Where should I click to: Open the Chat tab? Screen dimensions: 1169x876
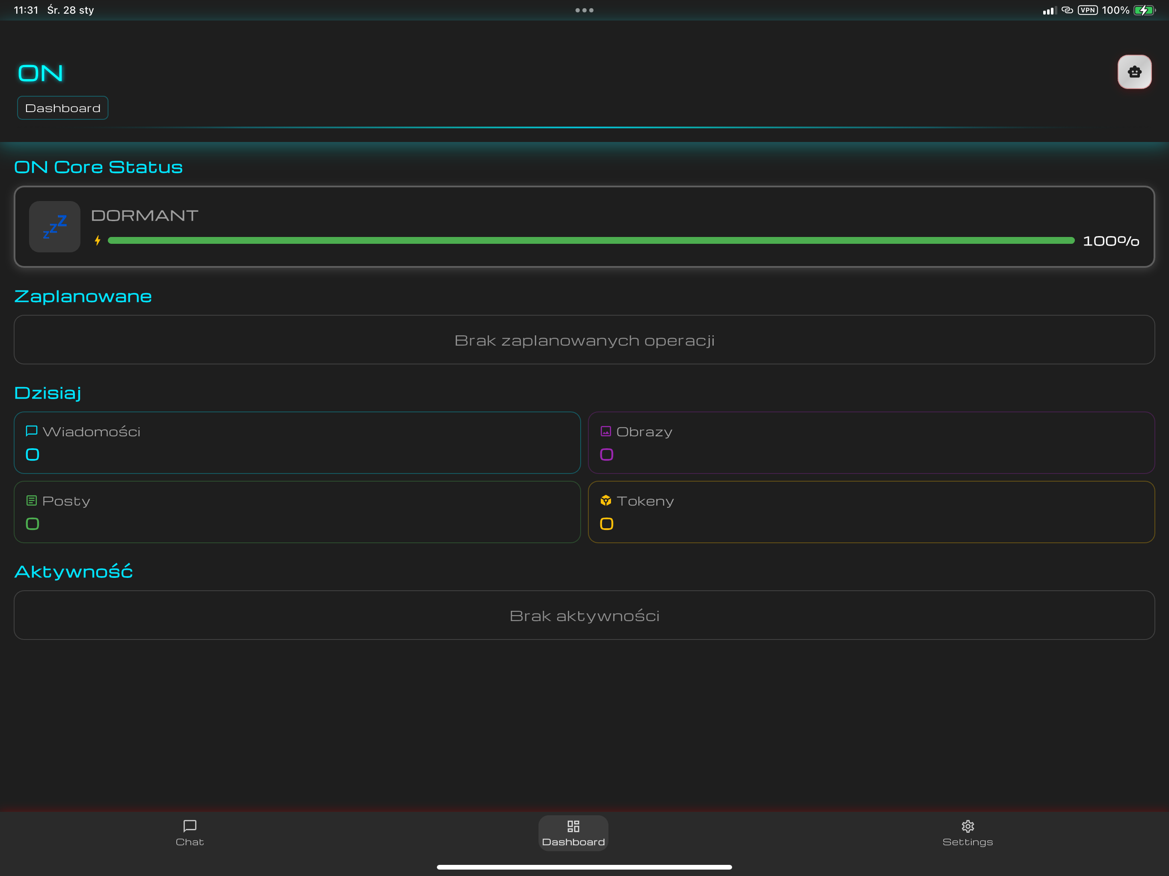190,833
